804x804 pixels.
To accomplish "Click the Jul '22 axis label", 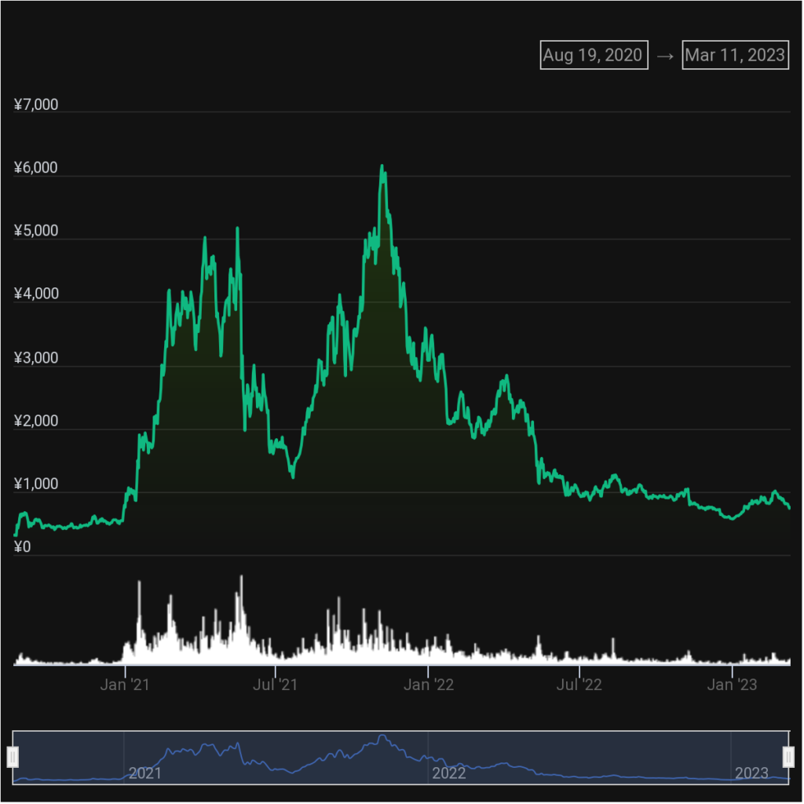I will (579, 685).
